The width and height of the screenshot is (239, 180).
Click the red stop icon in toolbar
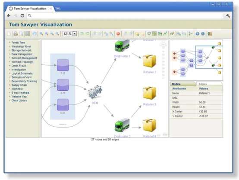pos(118,34)
